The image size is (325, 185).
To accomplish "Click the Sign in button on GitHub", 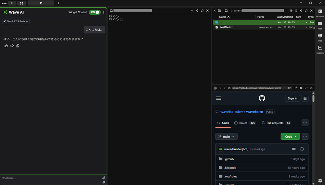I will tap(292, 98).
